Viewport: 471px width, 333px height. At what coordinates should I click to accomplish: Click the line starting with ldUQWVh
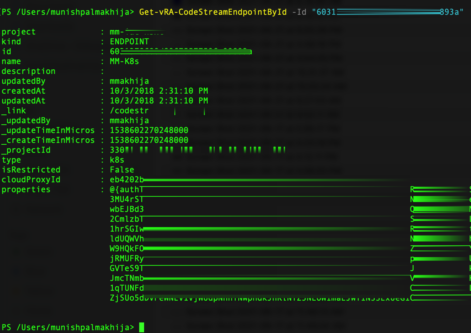point(290,239)
